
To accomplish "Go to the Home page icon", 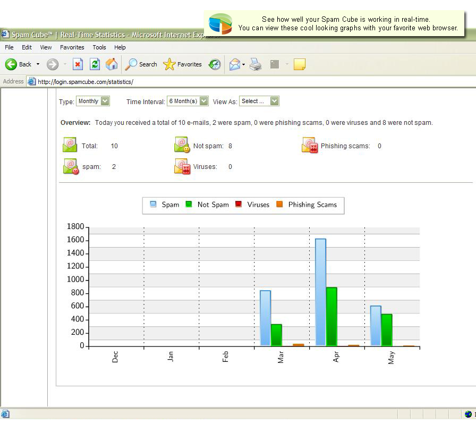I will tap(112, 64).
